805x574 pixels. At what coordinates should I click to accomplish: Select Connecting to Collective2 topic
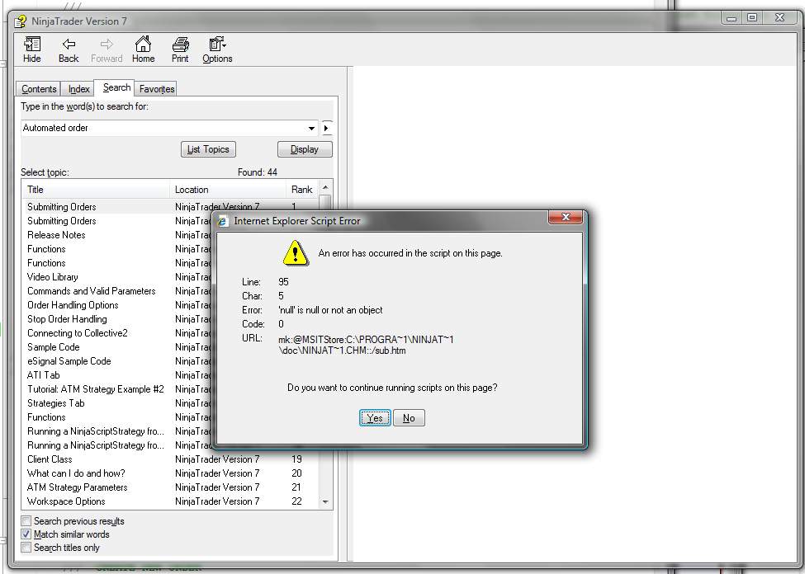tap(78, 333)
